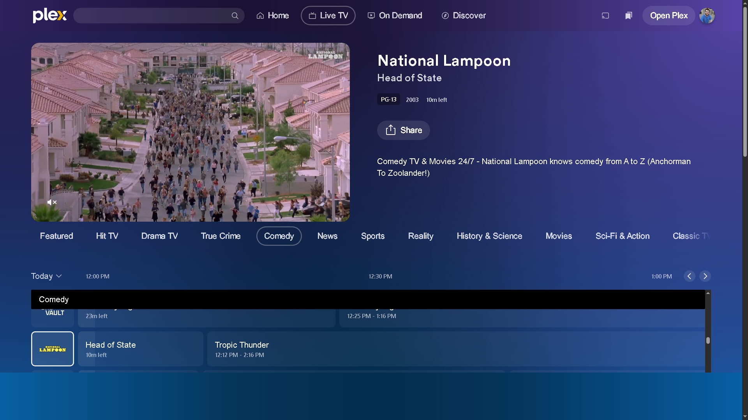Image resolution: width=748 pixels, height=420 pixels.
Task: Click the page scroll down arrow
Action: 745,416
